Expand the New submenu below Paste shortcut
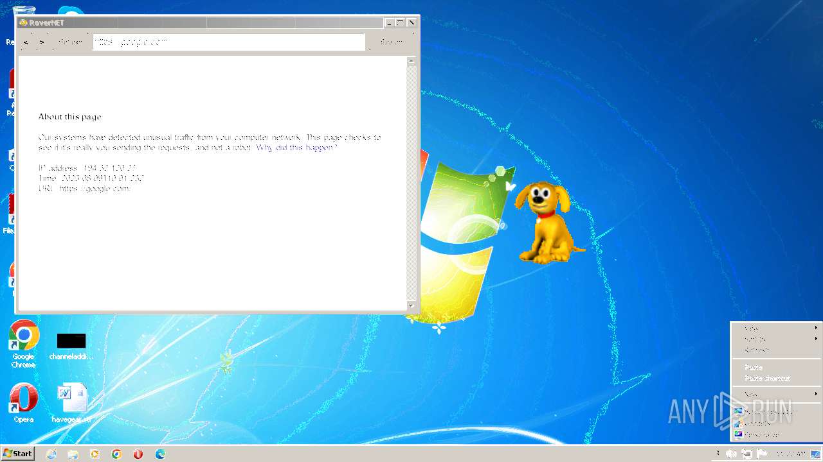This screenshot has height=462, width=823. pyautogui.click(x=776, y=394)
